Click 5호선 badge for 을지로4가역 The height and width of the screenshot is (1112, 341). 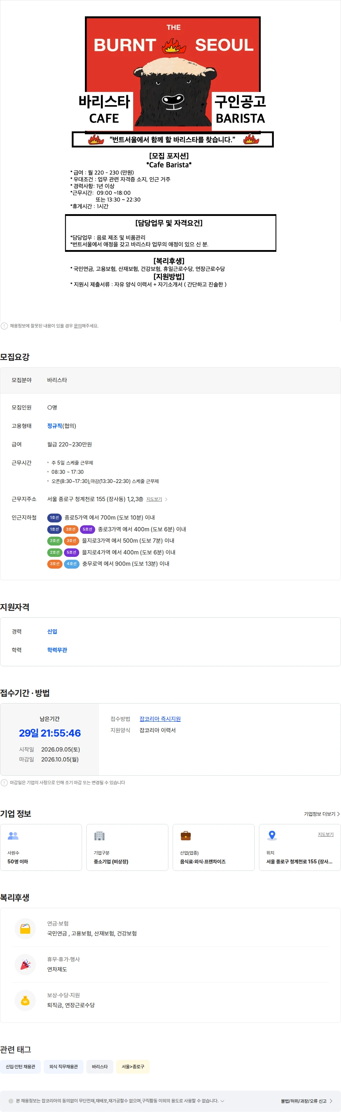(x=72, y=552)
